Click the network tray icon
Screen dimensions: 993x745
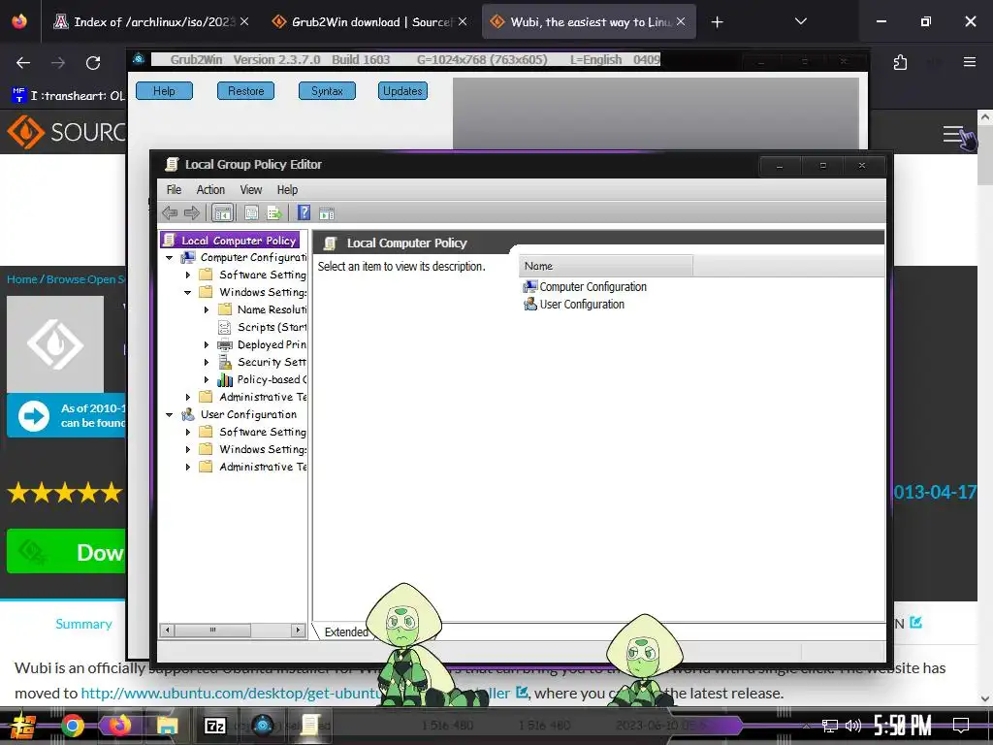[x=830, y=726]
